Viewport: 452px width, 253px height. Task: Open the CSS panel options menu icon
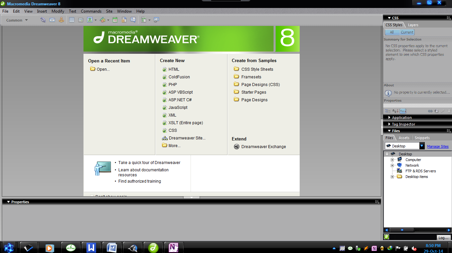click(449, 18)
